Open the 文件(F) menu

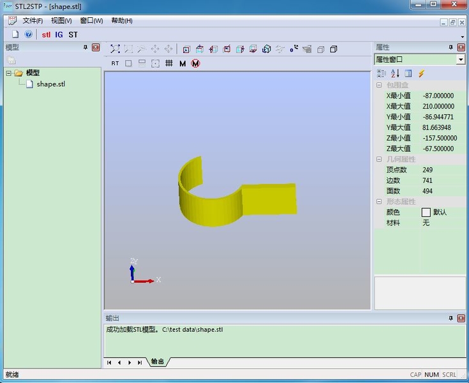pos(33,20)
